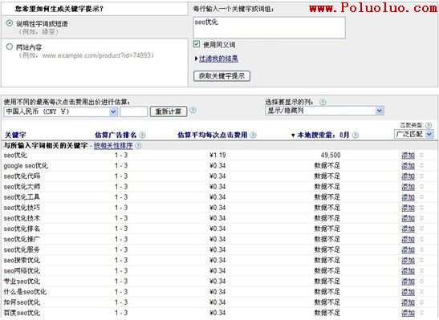Sort by the 估算广告排名 column header
This screenshot has height=320, width=439.
coord(116,135)
